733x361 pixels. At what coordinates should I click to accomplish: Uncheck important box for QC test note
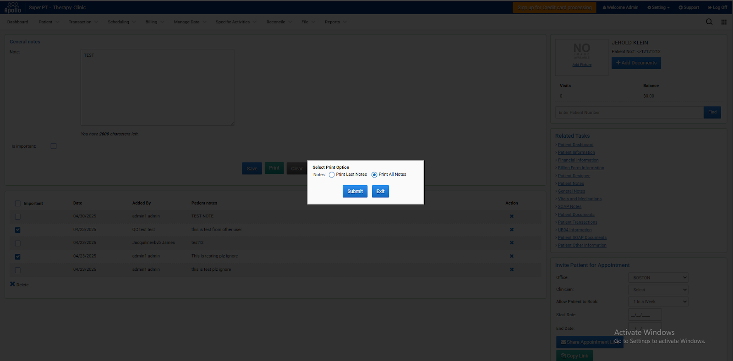(x=18, y=230)
